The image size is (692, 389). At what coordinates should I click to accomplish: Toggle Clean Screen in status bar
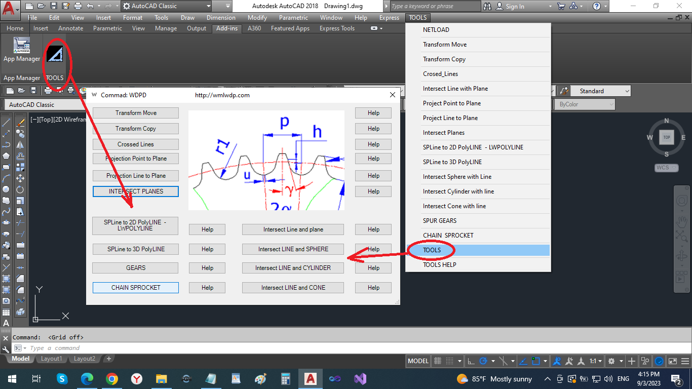(672, 361)
